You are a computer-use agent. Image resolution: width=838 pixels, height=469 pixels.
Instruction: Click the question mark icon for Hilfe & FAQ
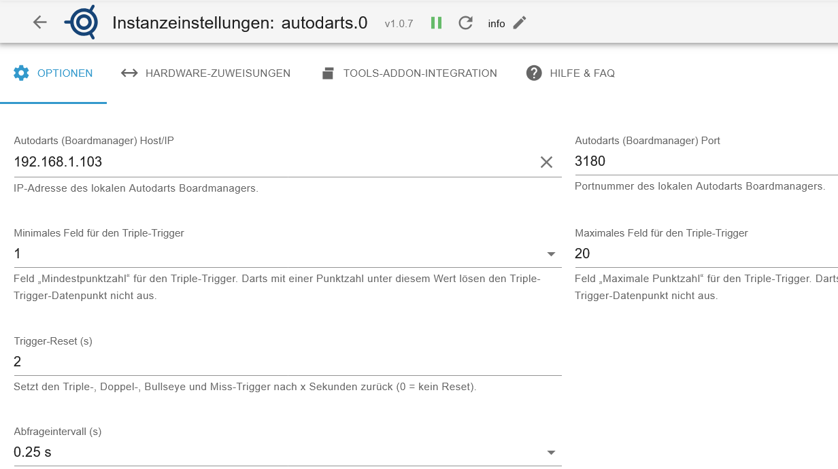(534, 73)
